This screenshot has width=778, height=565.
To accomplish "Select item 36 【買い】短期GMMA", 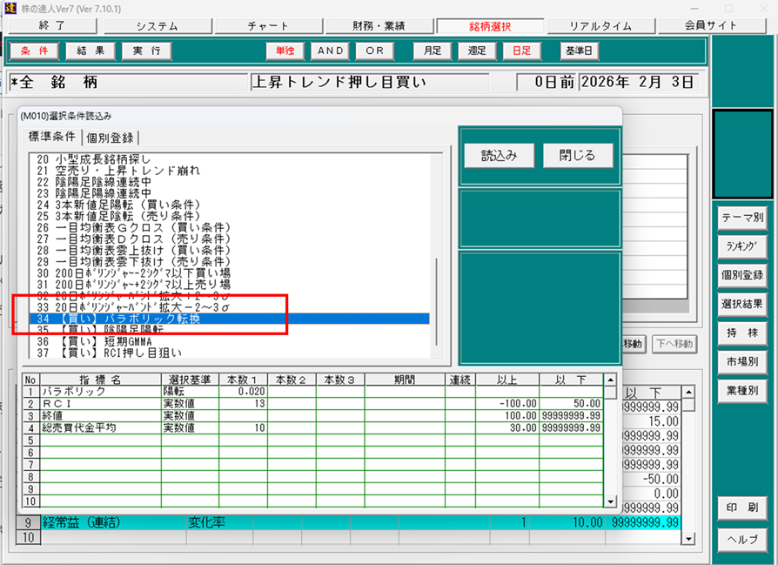I will (x=96, y=342).
